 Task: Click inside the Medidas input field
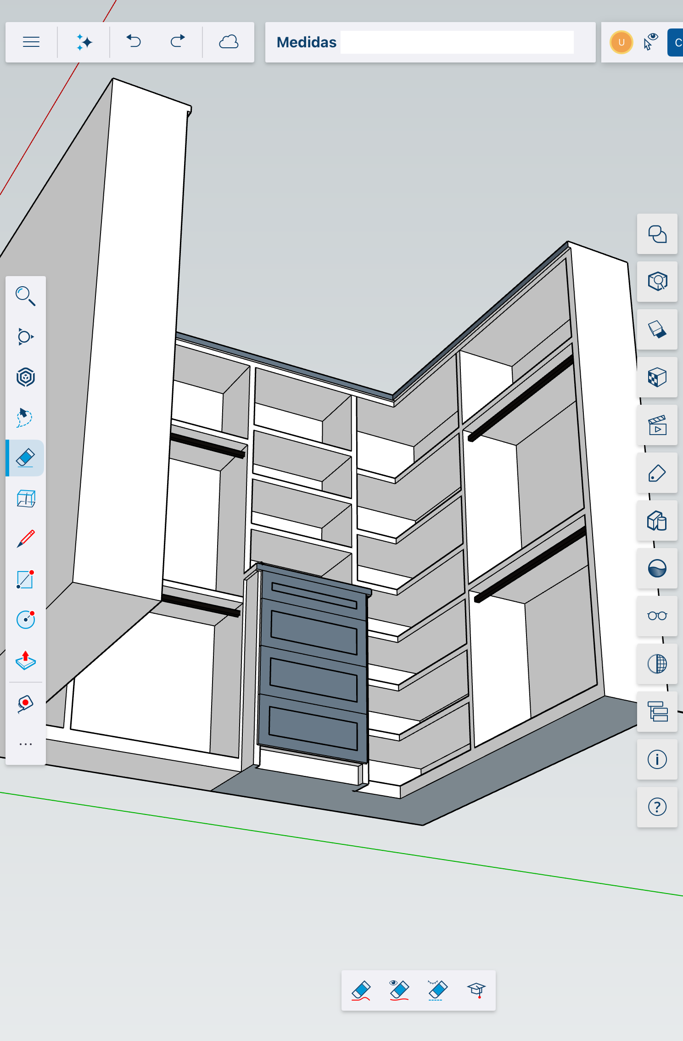click(x=457, y=42)
